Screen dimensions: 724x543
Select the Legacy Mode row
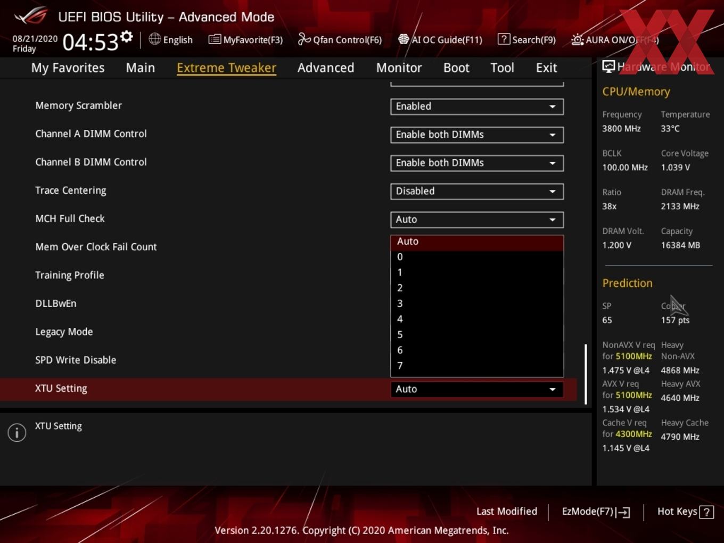[x=64, y=332]
